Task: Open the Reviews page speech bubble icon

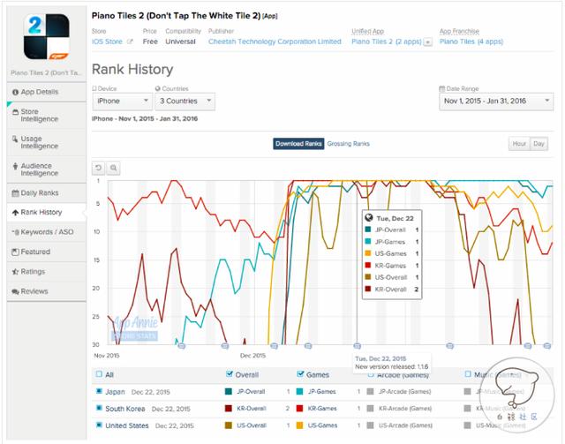Action: tap(13, 291)
